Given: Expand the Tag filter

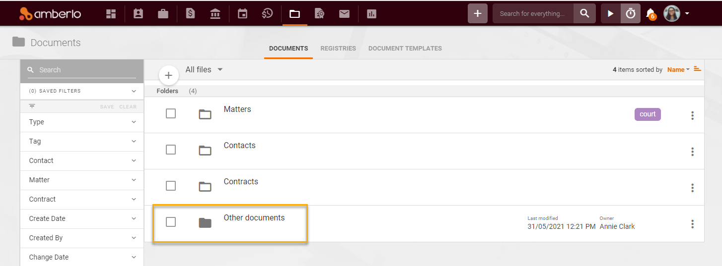Looking at the screenshot, I should point(82,141).
